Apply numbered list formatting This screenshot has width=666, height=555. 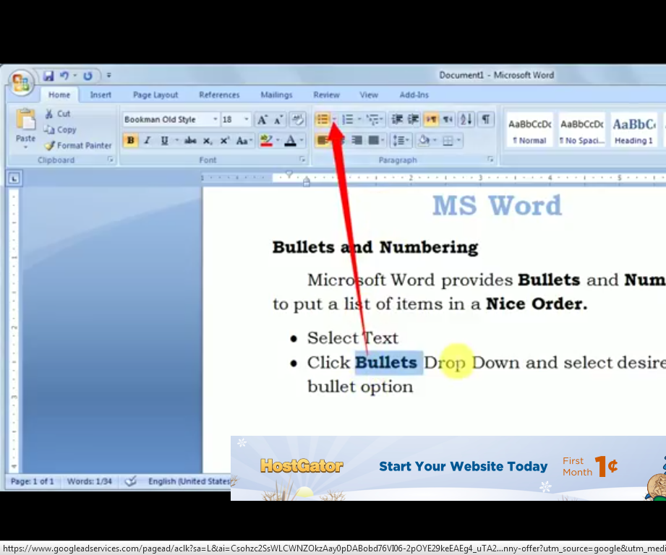point(347,120)
